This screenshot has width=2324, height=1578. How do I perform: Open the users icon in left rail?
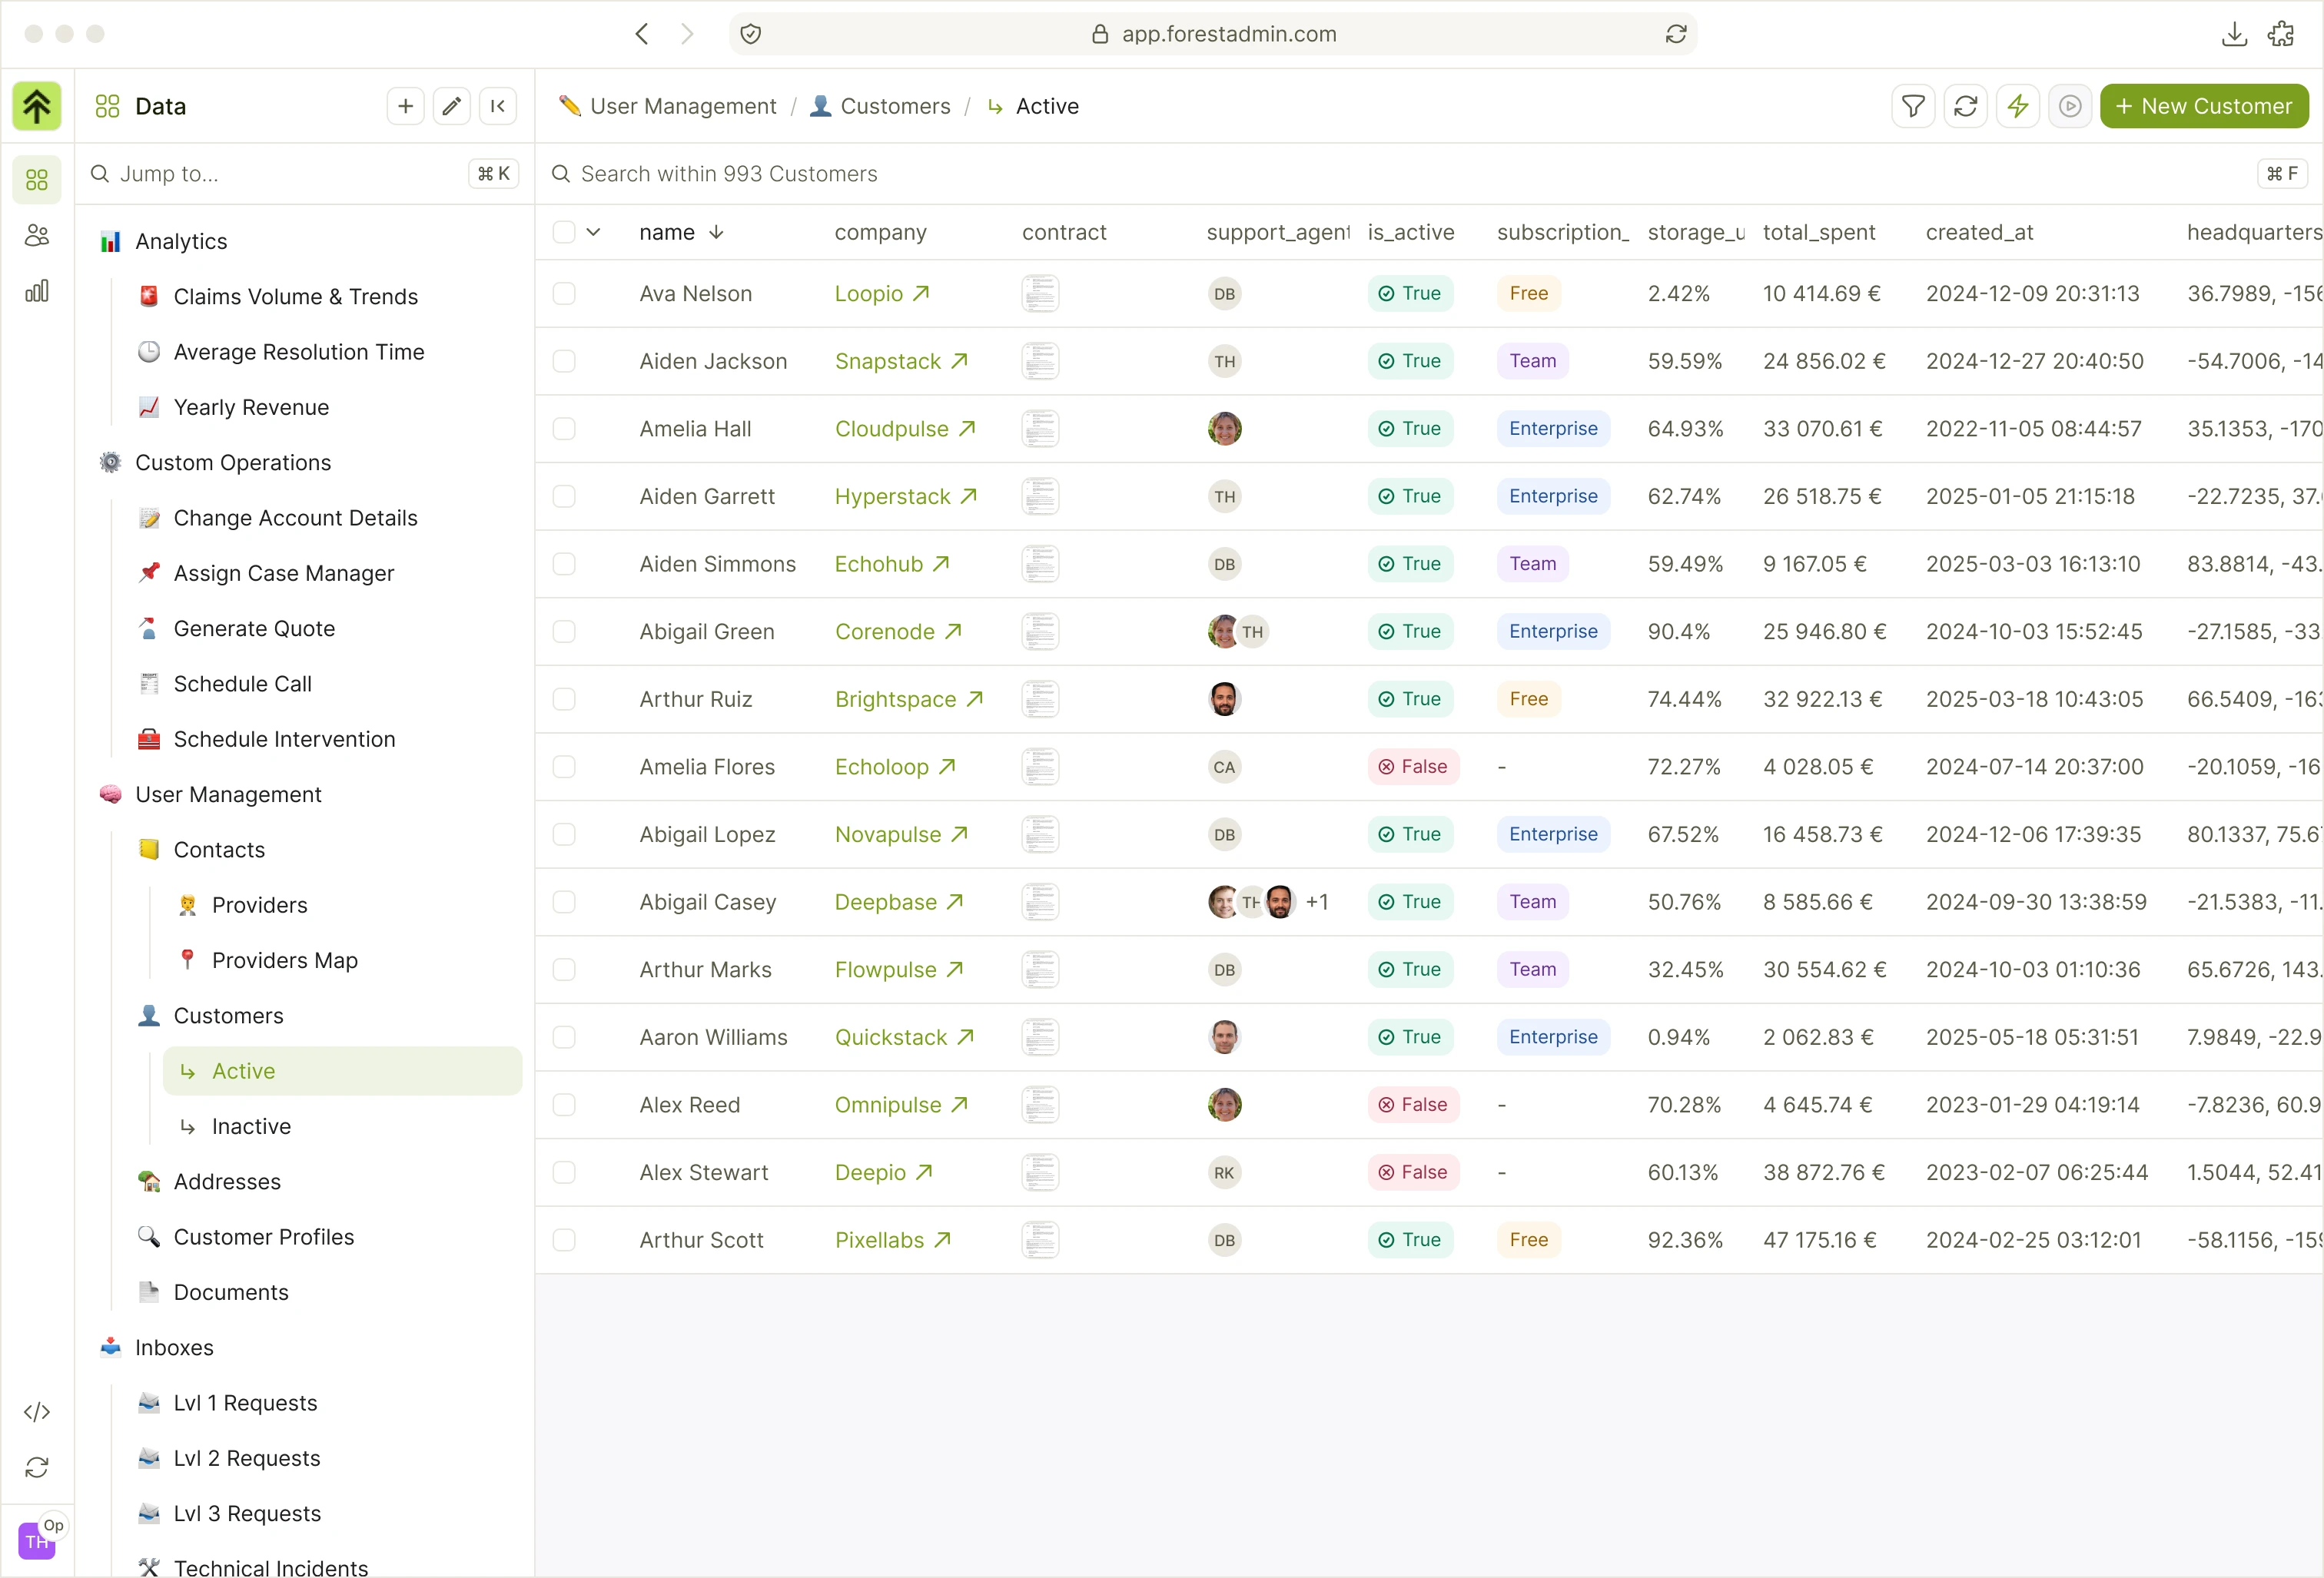click(37, 236)
